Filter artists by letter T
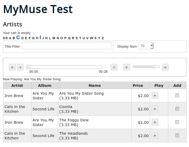The height and width of the screenshot is (147, 189). [80, 38]
